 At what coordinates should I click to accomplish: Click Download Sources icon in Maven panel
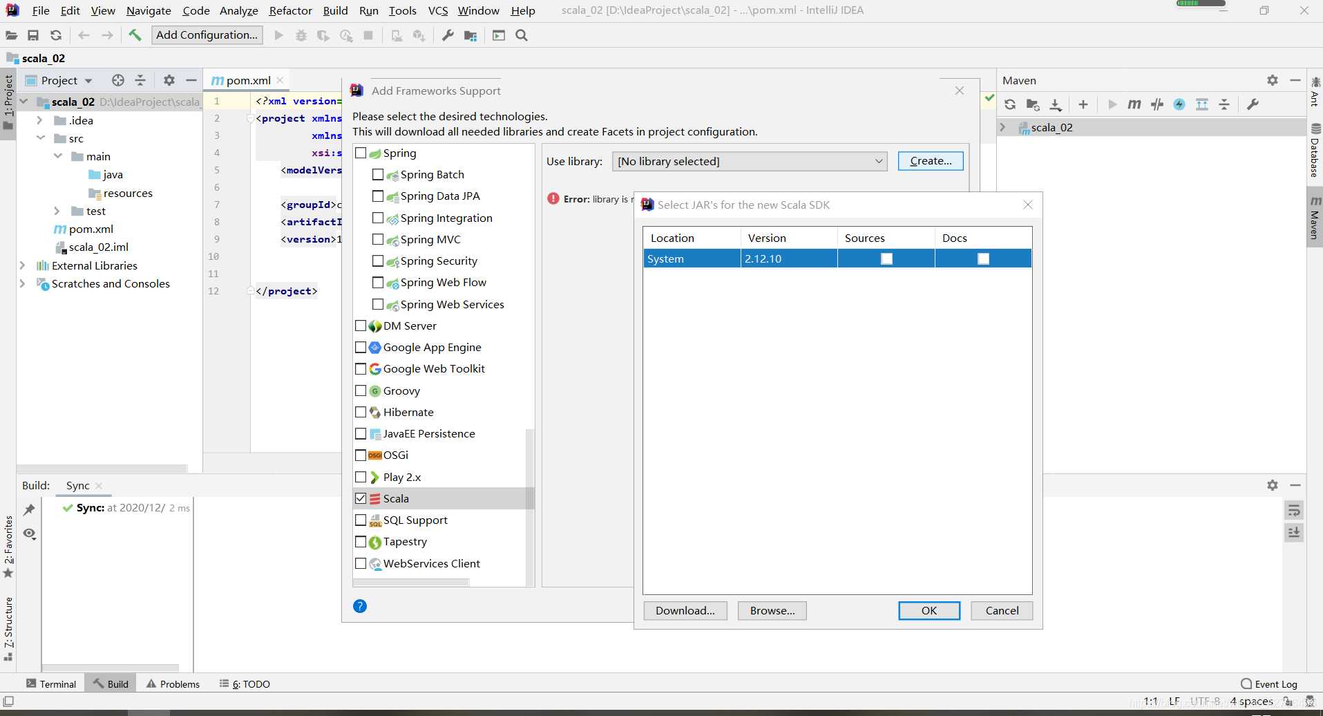tap(1056, 104)
